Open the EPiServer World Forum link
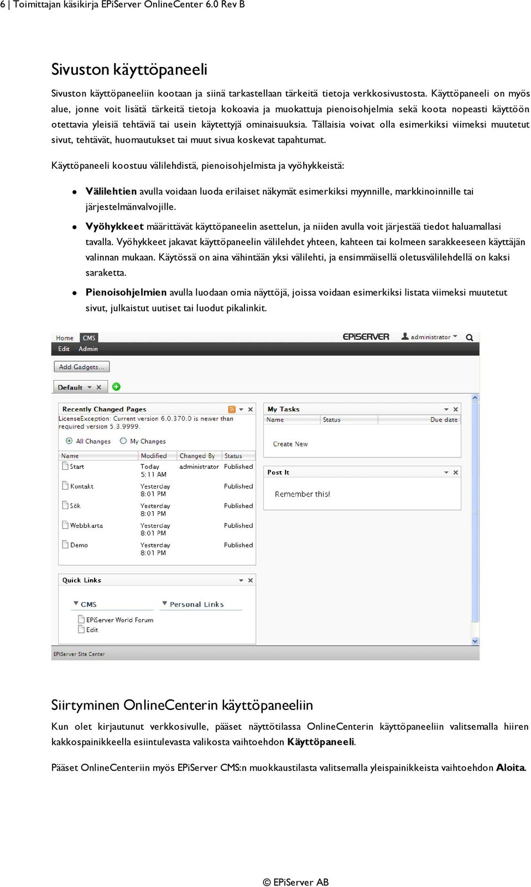This screenshot has height=887, width=531. [120, 620]
